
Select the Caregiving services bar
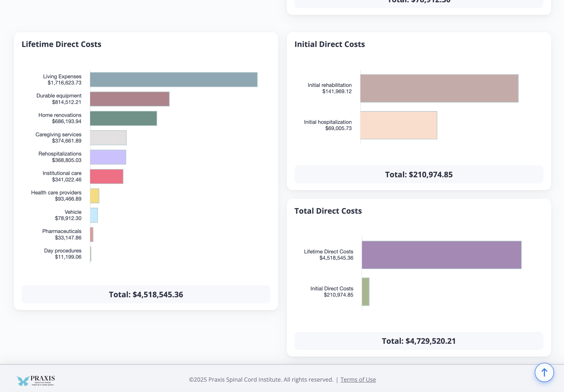pyautogui.click(x=108, y=138)
